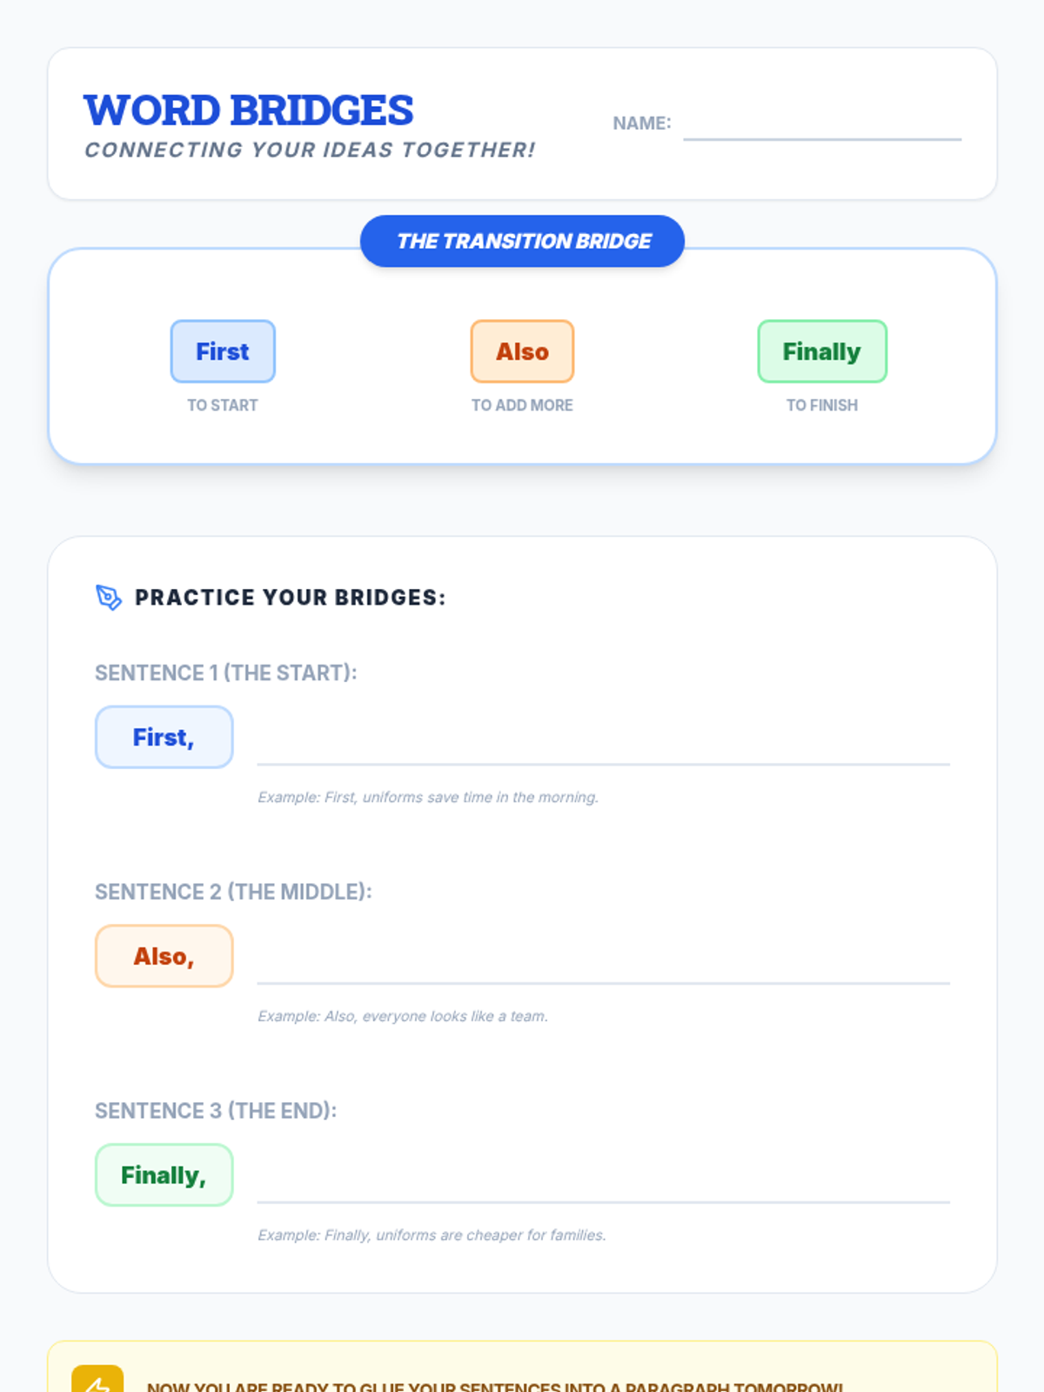1044x1392 pixels.
Task: Click the pen nib icon beside Practice heading
Action: click(x=109, y=598)
